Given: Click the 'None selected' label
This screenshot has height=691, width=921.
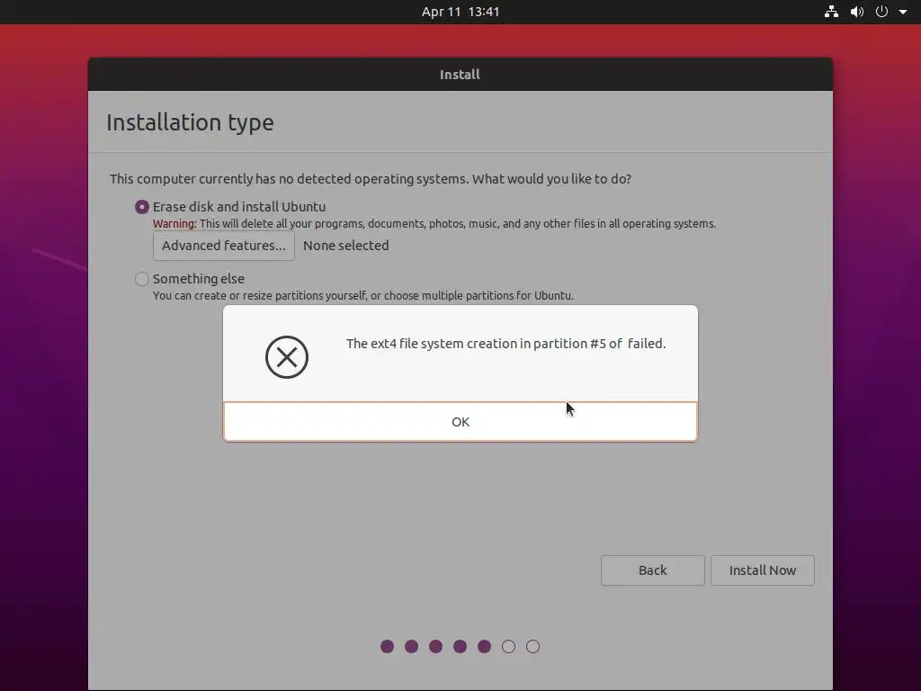Looking at the screenshot, I should 346,246.
